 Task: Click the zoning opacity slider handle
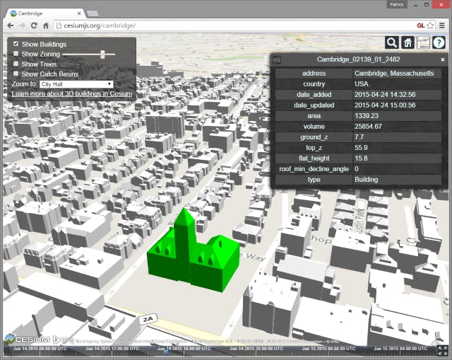pyautogui.click(x=102, y=54)
